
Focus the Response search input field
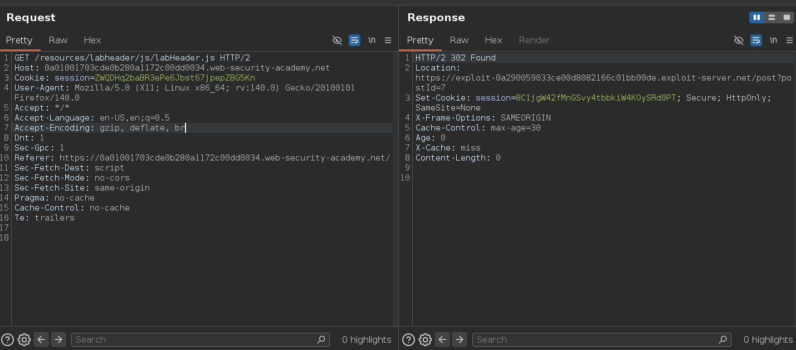[602, 339]
